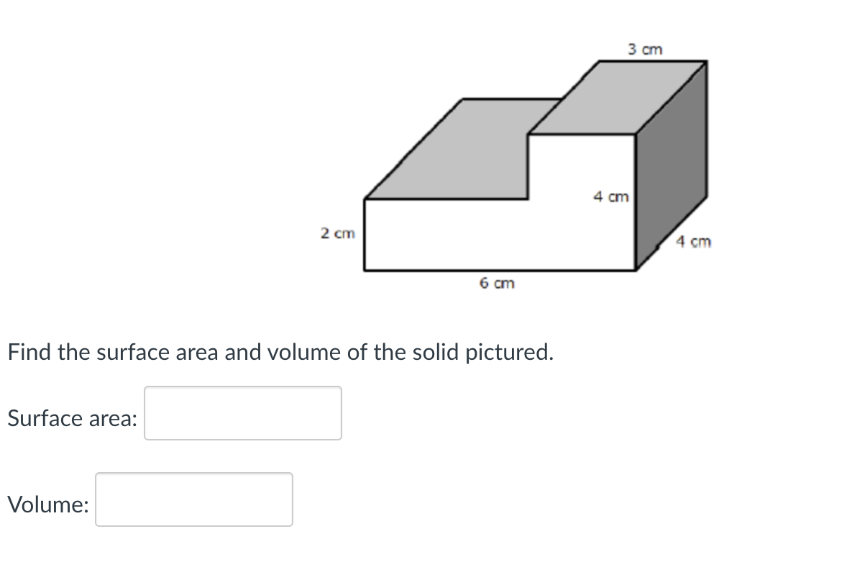The width and height of the screenshot is (857, 570).
Task: Click the "4 cm" label beside the step face
Action: click(x=610, y=196)
